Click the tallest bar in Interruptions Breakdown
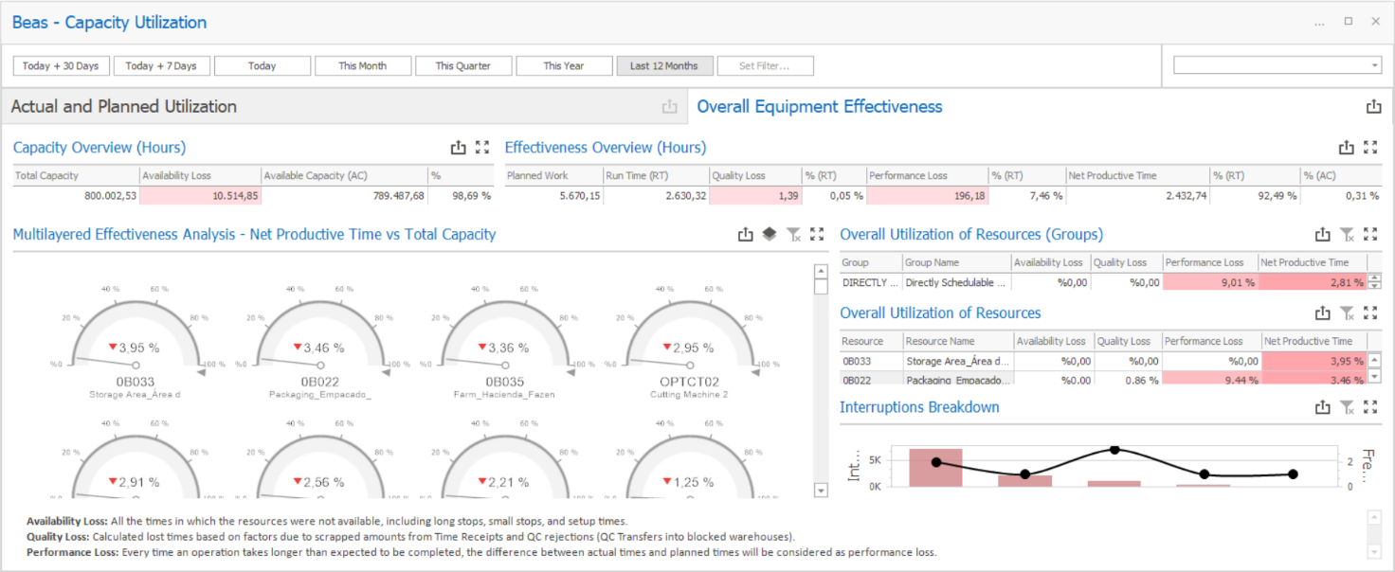 [x=935, y=468]
